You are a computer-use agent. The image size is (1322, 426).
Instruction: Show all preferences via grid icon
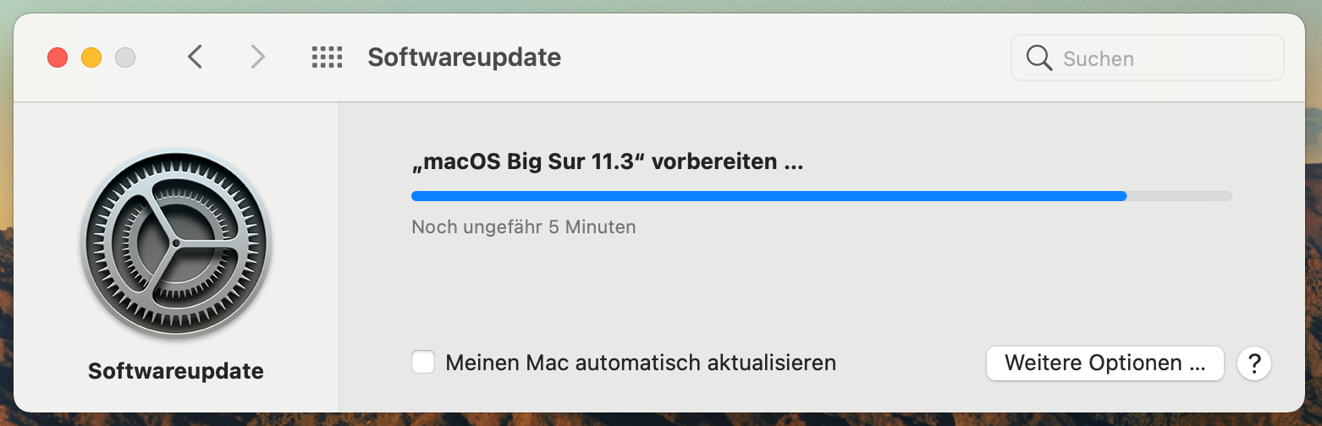pos(327,57)
